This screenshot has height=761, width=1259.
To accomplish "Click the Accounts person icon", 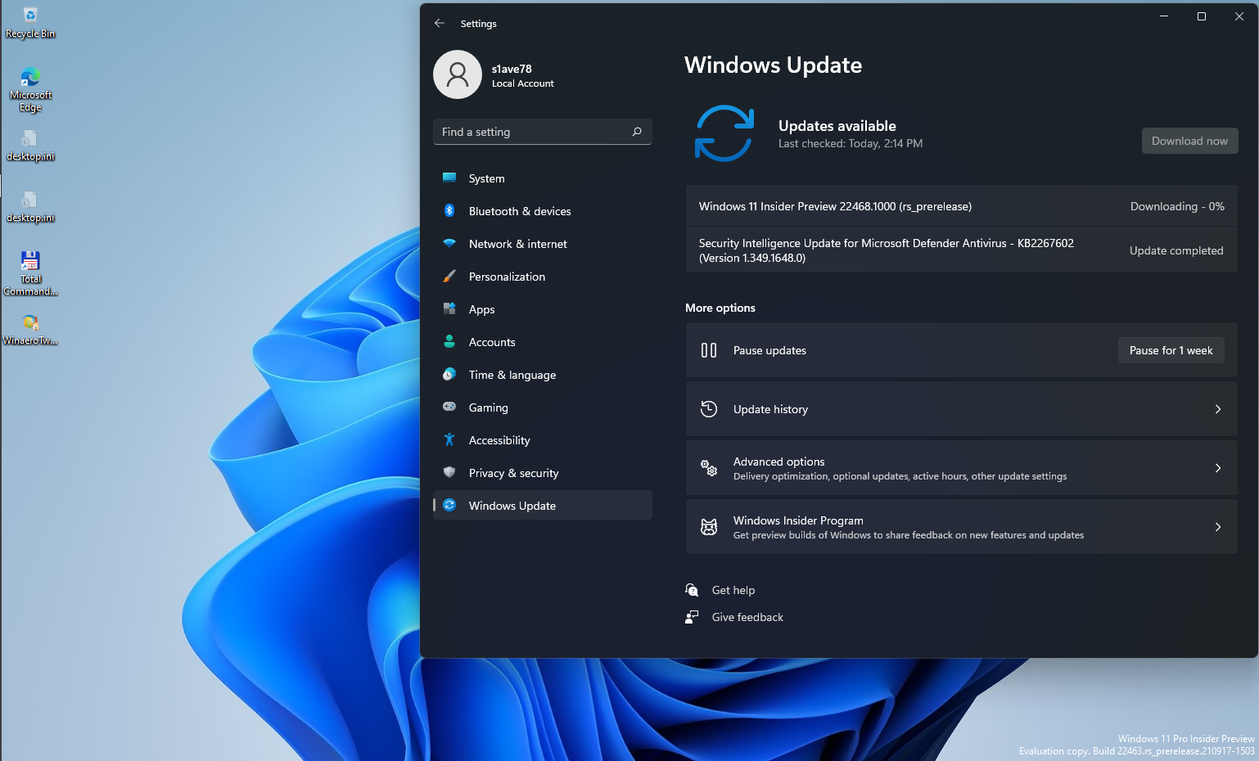I will click(x=449, y=341).
